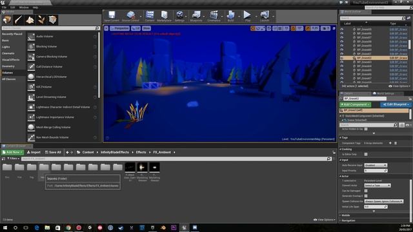Toggle Actor Hidden In Game checkbox
The image size is (413, 232).
coord(366,129)
